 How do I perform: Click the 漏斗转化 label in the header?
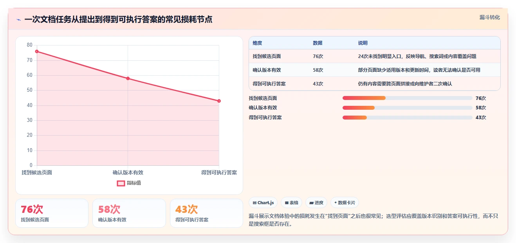tap(490, 18)
